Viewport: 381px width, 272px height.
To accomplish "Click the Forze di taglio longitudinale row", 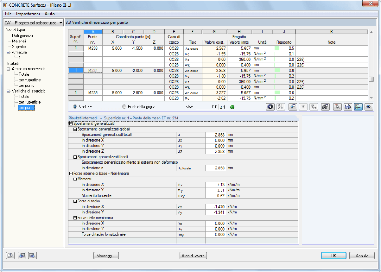I will (x=183, y=235).
